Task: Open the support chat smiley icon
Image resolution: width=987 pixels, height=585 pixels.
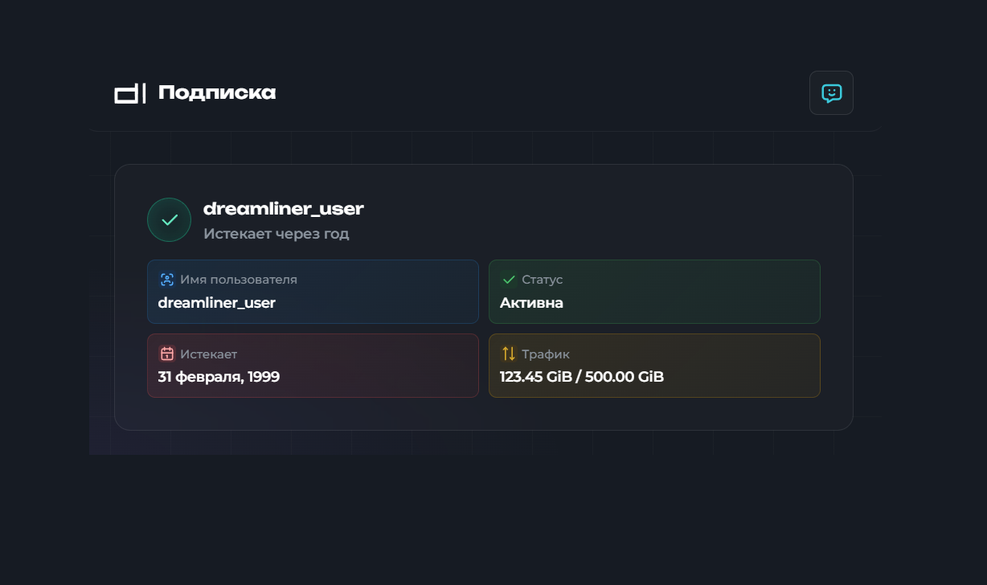Action: coord(831,93)
